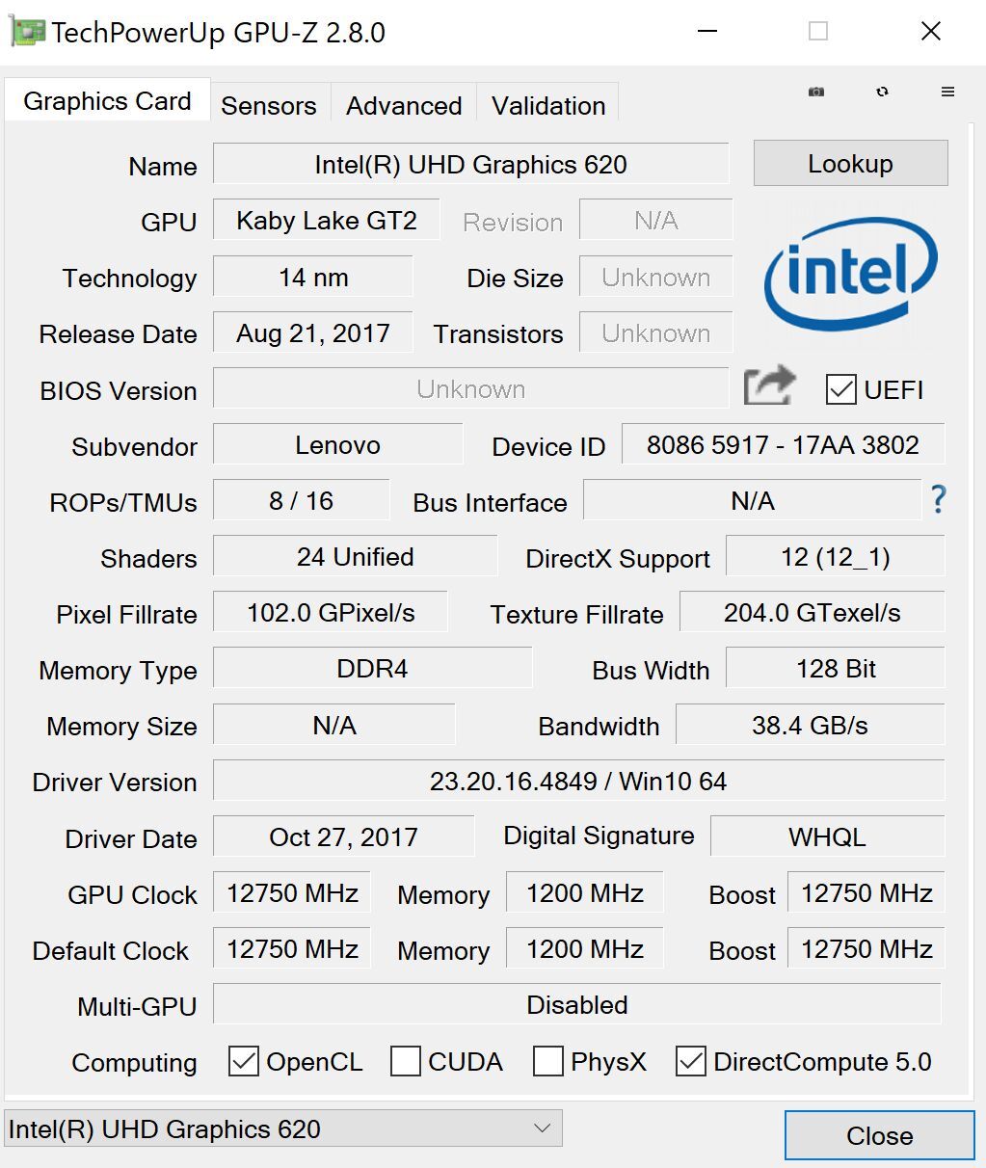Click the Lookup button
The height and width of the screenshot is (1168, 986).
point(849,163)
